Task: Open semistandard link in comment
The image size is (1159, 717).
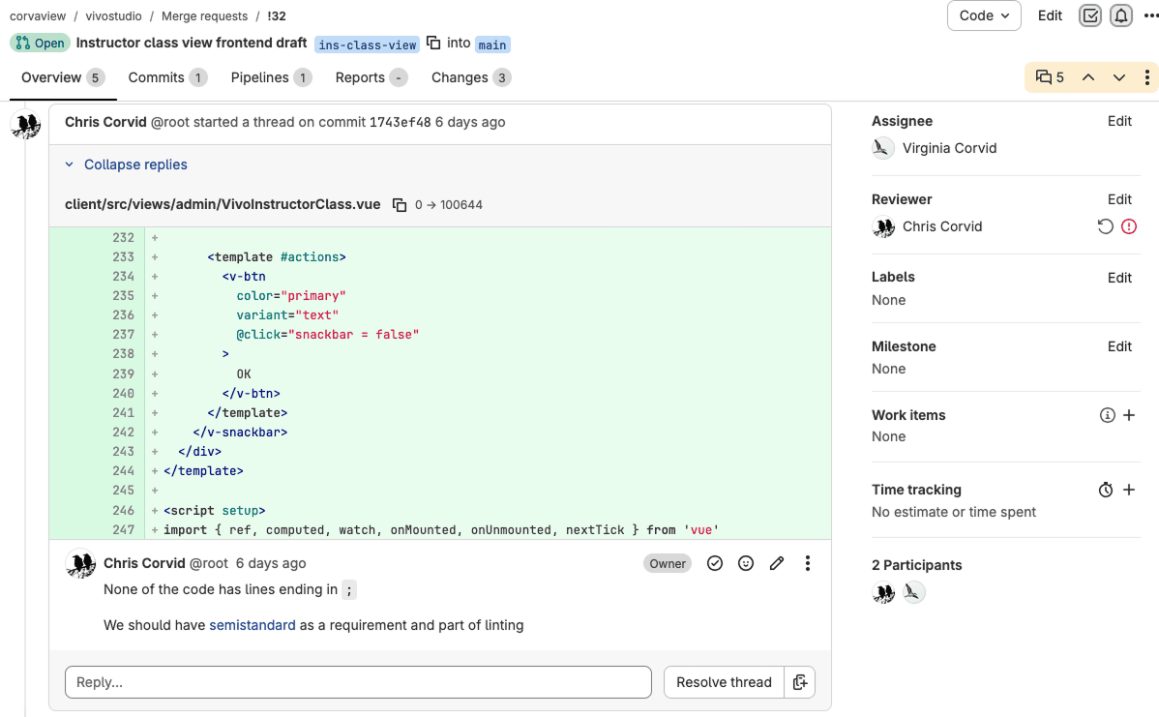Action: pyautogui.click(x=253, y=625)
